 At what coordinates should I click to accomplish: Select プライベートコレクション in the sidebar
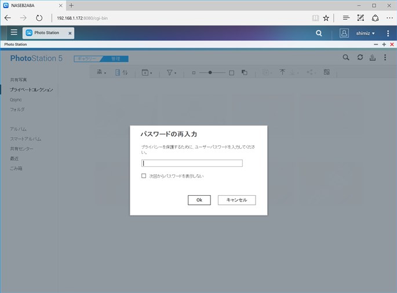pos(31,90)
